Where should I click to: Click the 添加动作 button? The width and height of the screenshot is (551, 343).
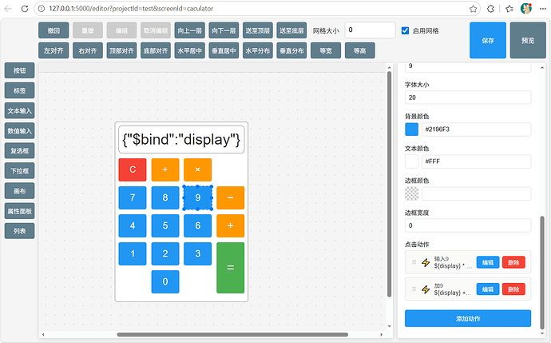(468, 318)
